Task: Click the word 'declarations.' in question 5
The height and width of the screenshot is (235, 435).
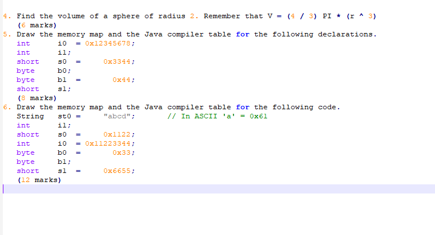Action: (x=347, y=34)
